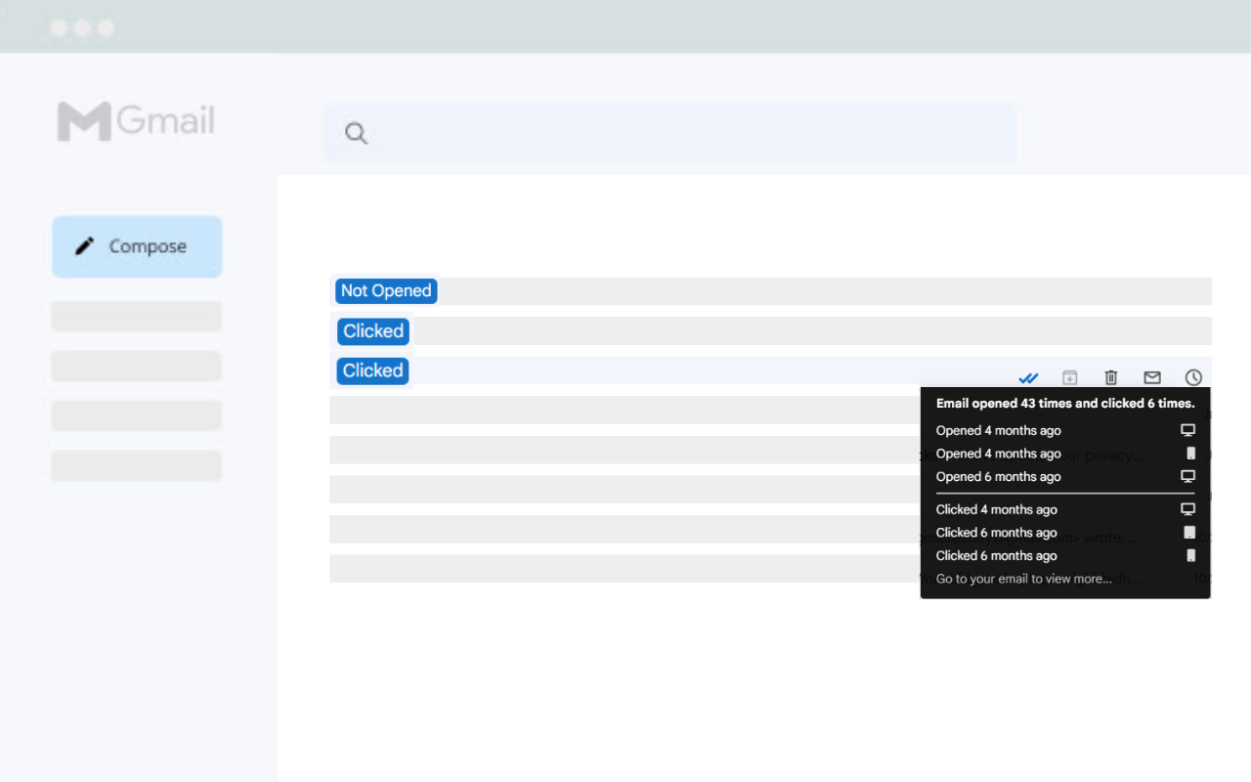
Task: Click the monitor icon beside 'Clicked 4 months ago'
Action: tap(1187, 508)
